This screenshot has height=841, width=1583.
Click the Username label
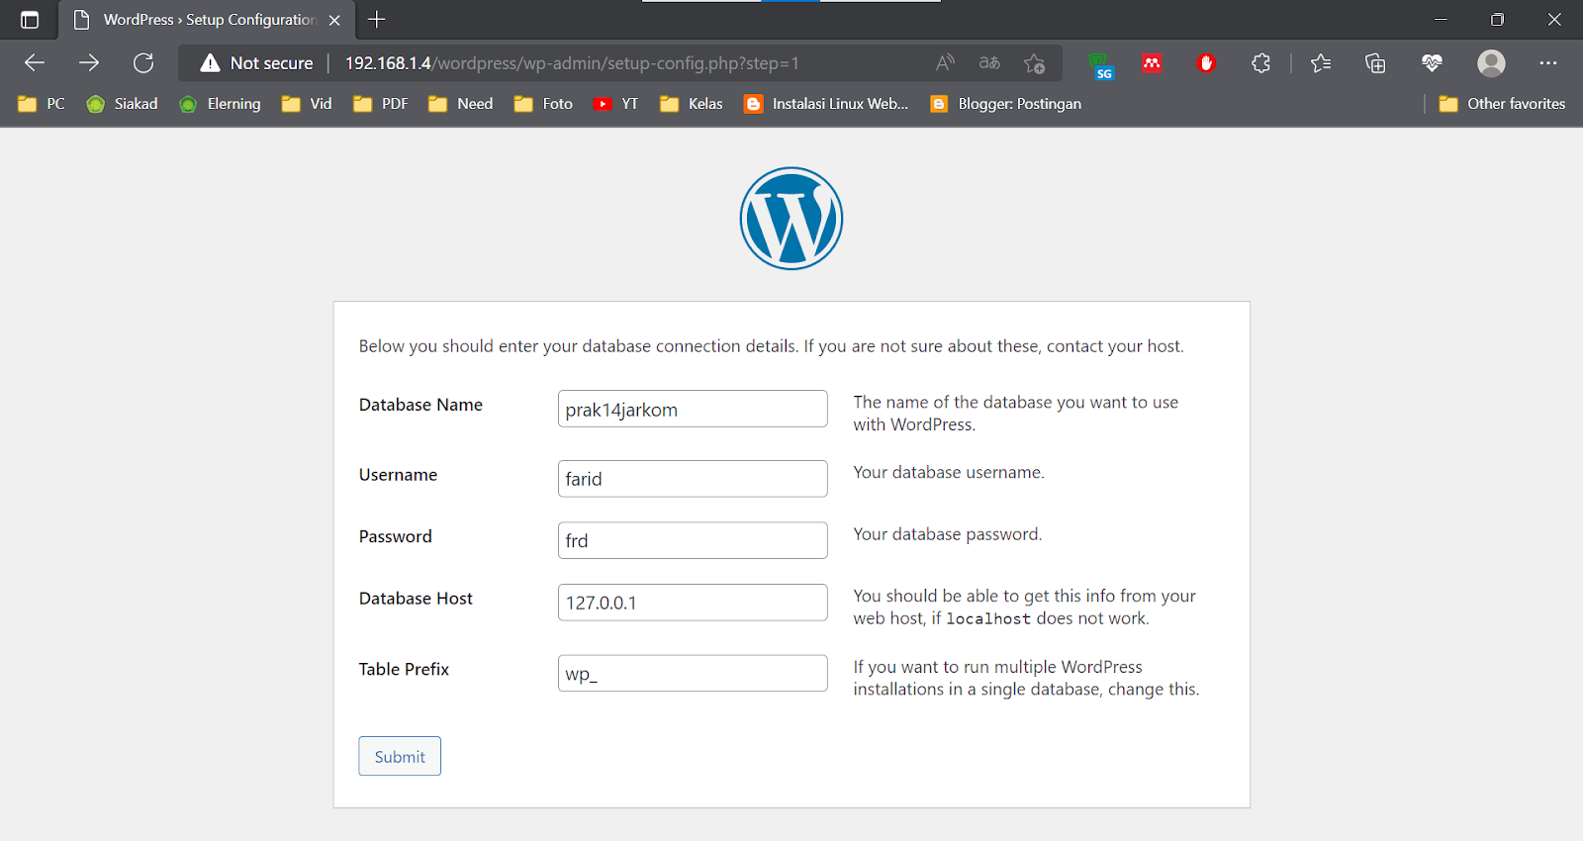[x=398, y=475]
